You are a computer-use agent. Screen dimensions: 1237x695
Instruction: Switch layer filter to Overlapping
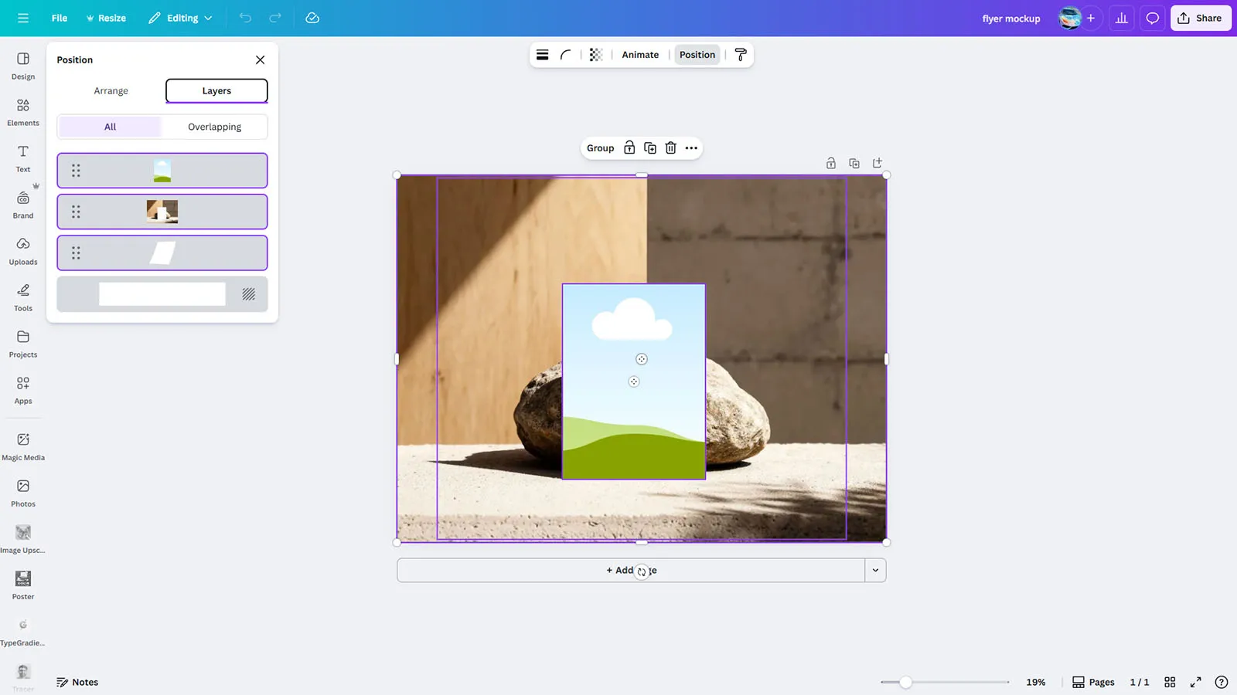pos(214,127)
